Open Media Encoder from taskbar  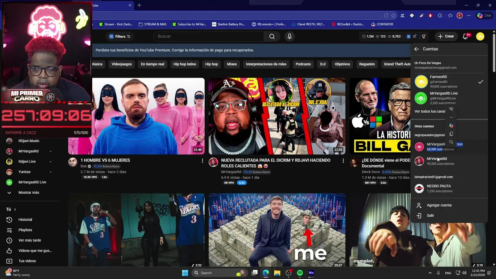click(311, 273)
